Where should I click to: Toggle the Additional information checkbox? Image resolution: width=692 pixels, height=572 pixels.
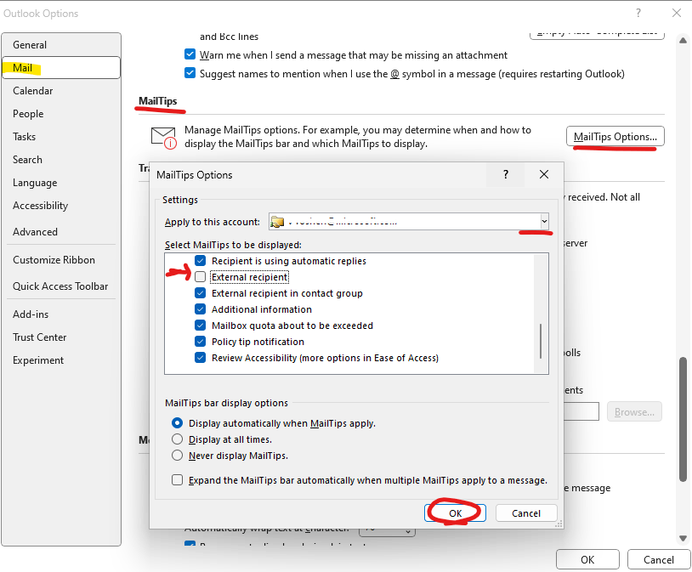pyautogui.click(x=200, y=309)
